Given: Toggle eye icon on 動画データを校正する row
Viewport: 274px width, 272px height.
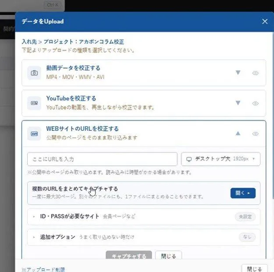Looking at the screenshot, I should click(255, 73).
